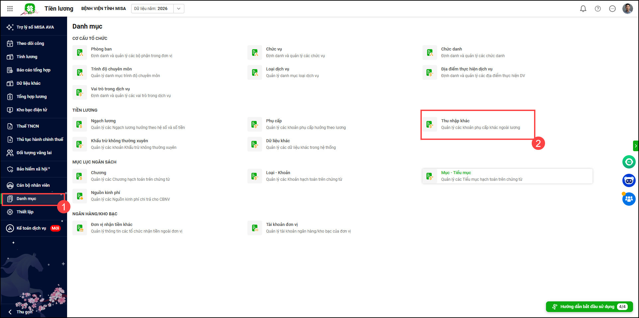
Task: Open the blue community group floating icon
Action: (x=628, y=199)
